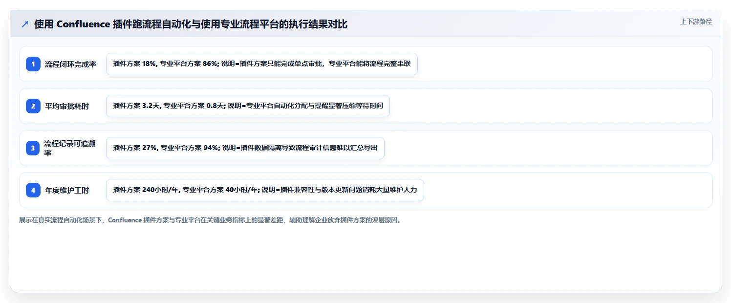Open the box reading 插件方案 27%

tap(245, 148)
